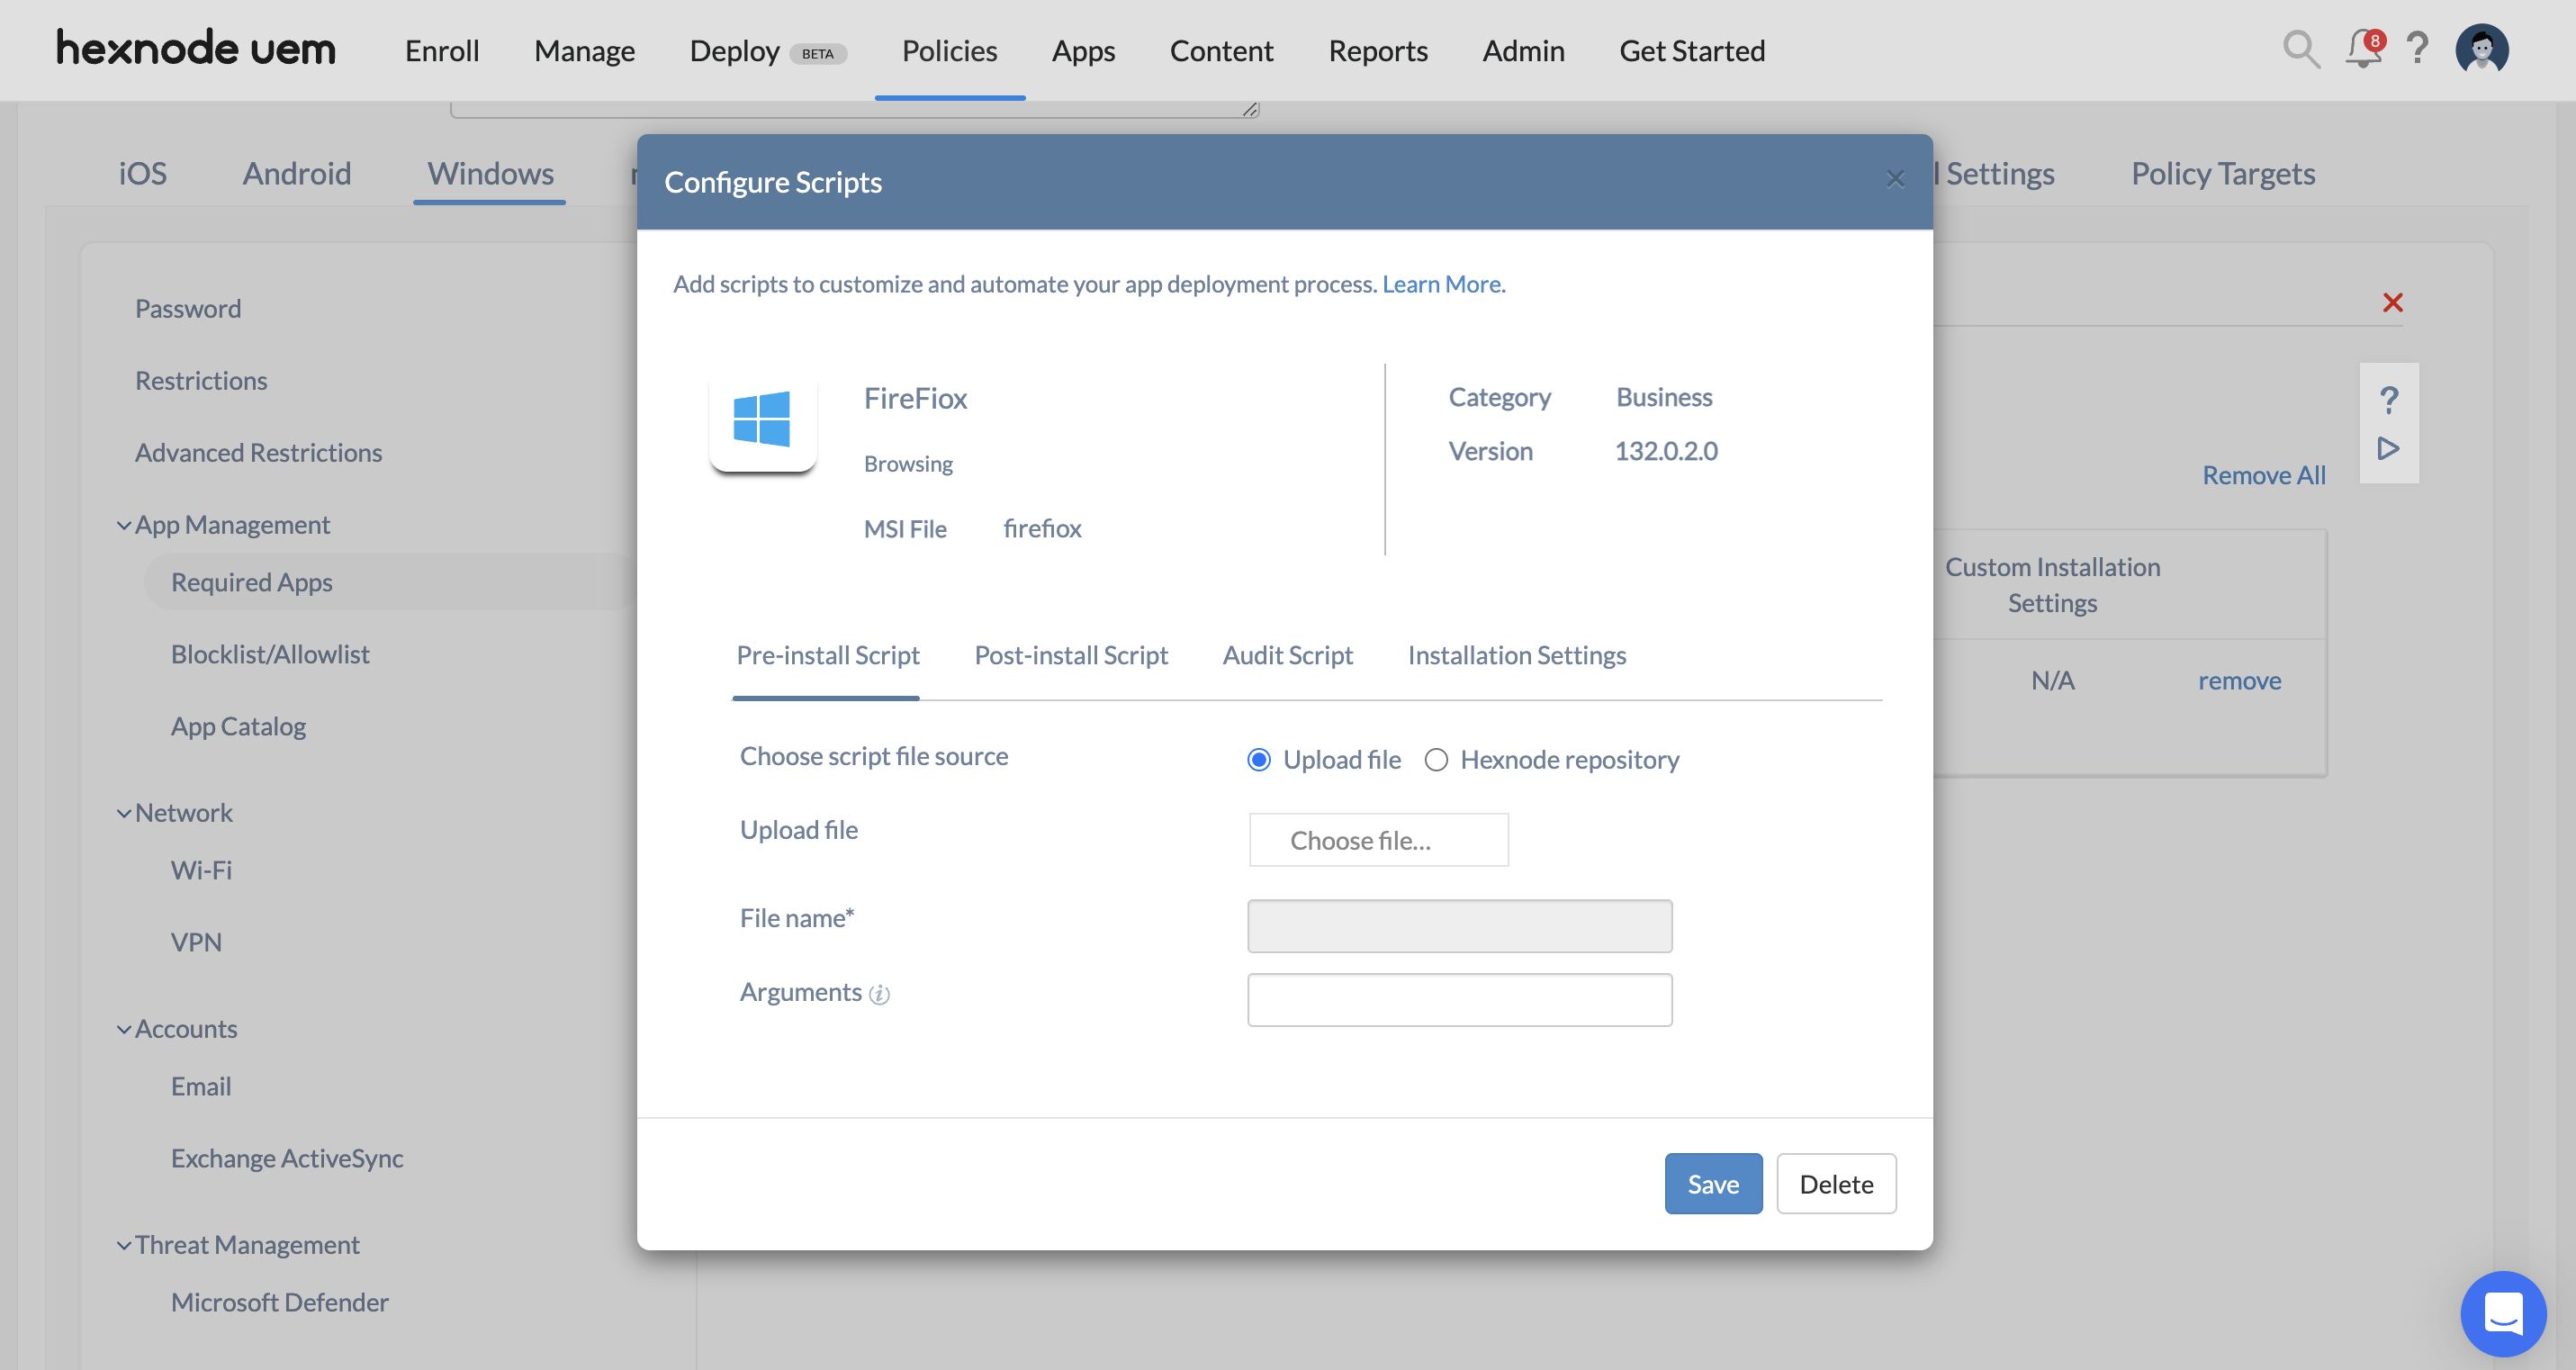This screenshot has height=1370, width=2576.
Task: Open the search magnifier icon
Action: pos(2300,49)
